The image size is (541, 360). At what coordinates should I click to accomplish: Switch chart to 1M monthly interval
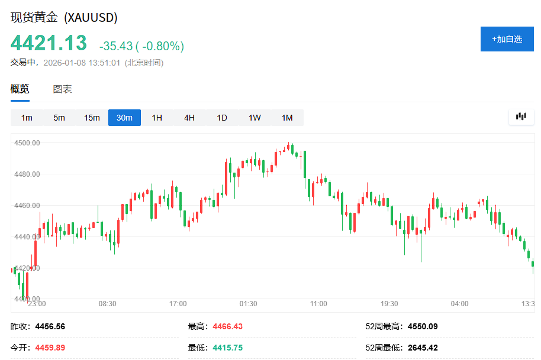286,117
